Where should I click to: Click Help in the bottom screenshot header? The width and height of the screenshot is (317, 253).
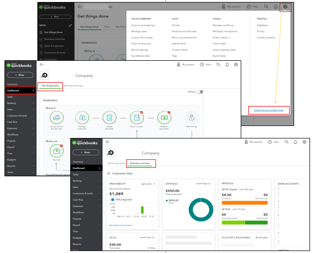coord(274,142)
